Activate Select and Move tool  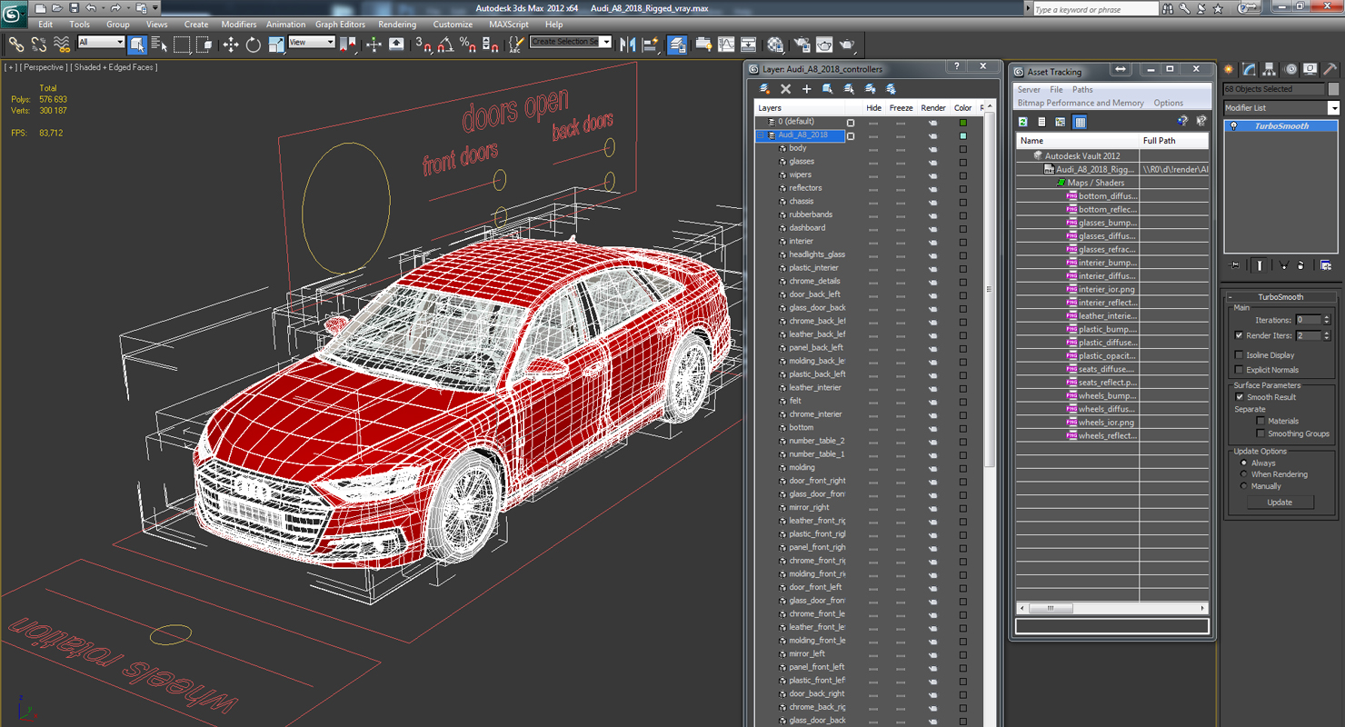231,44
